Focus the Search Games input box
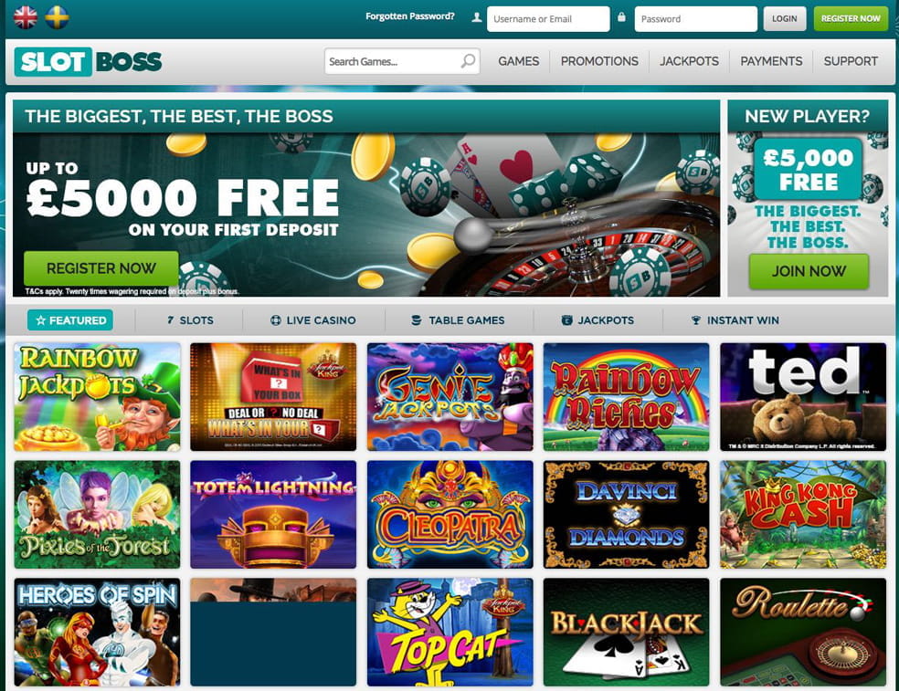This screenshot has height=691, width=899. click(x=402, y=61)
